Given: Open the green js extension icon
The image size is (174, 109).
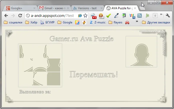Looking at the screenshot, I should 147,16.
